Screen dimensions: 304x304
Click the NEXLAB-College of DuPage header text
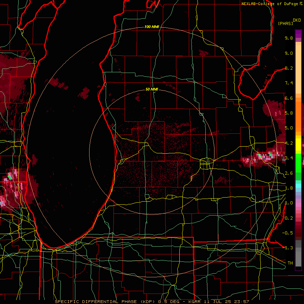[270, 4]
